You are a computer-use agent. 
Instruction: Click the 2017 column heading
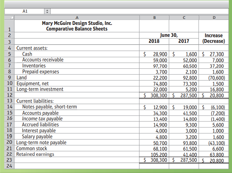184,41
